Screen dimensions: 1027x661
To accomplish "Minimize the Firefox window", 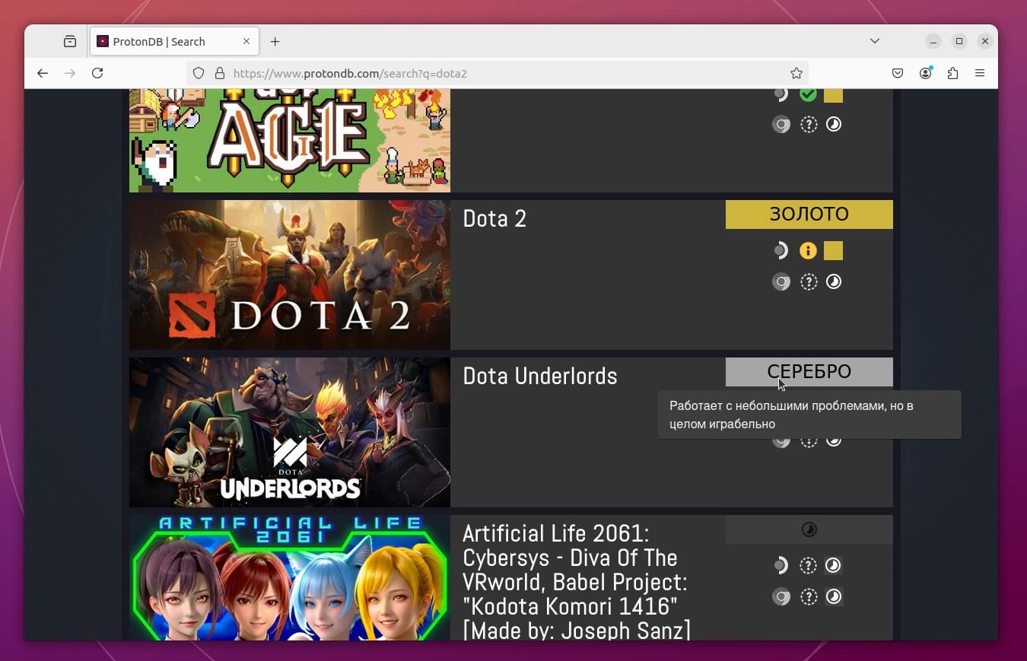I will 933,41.
